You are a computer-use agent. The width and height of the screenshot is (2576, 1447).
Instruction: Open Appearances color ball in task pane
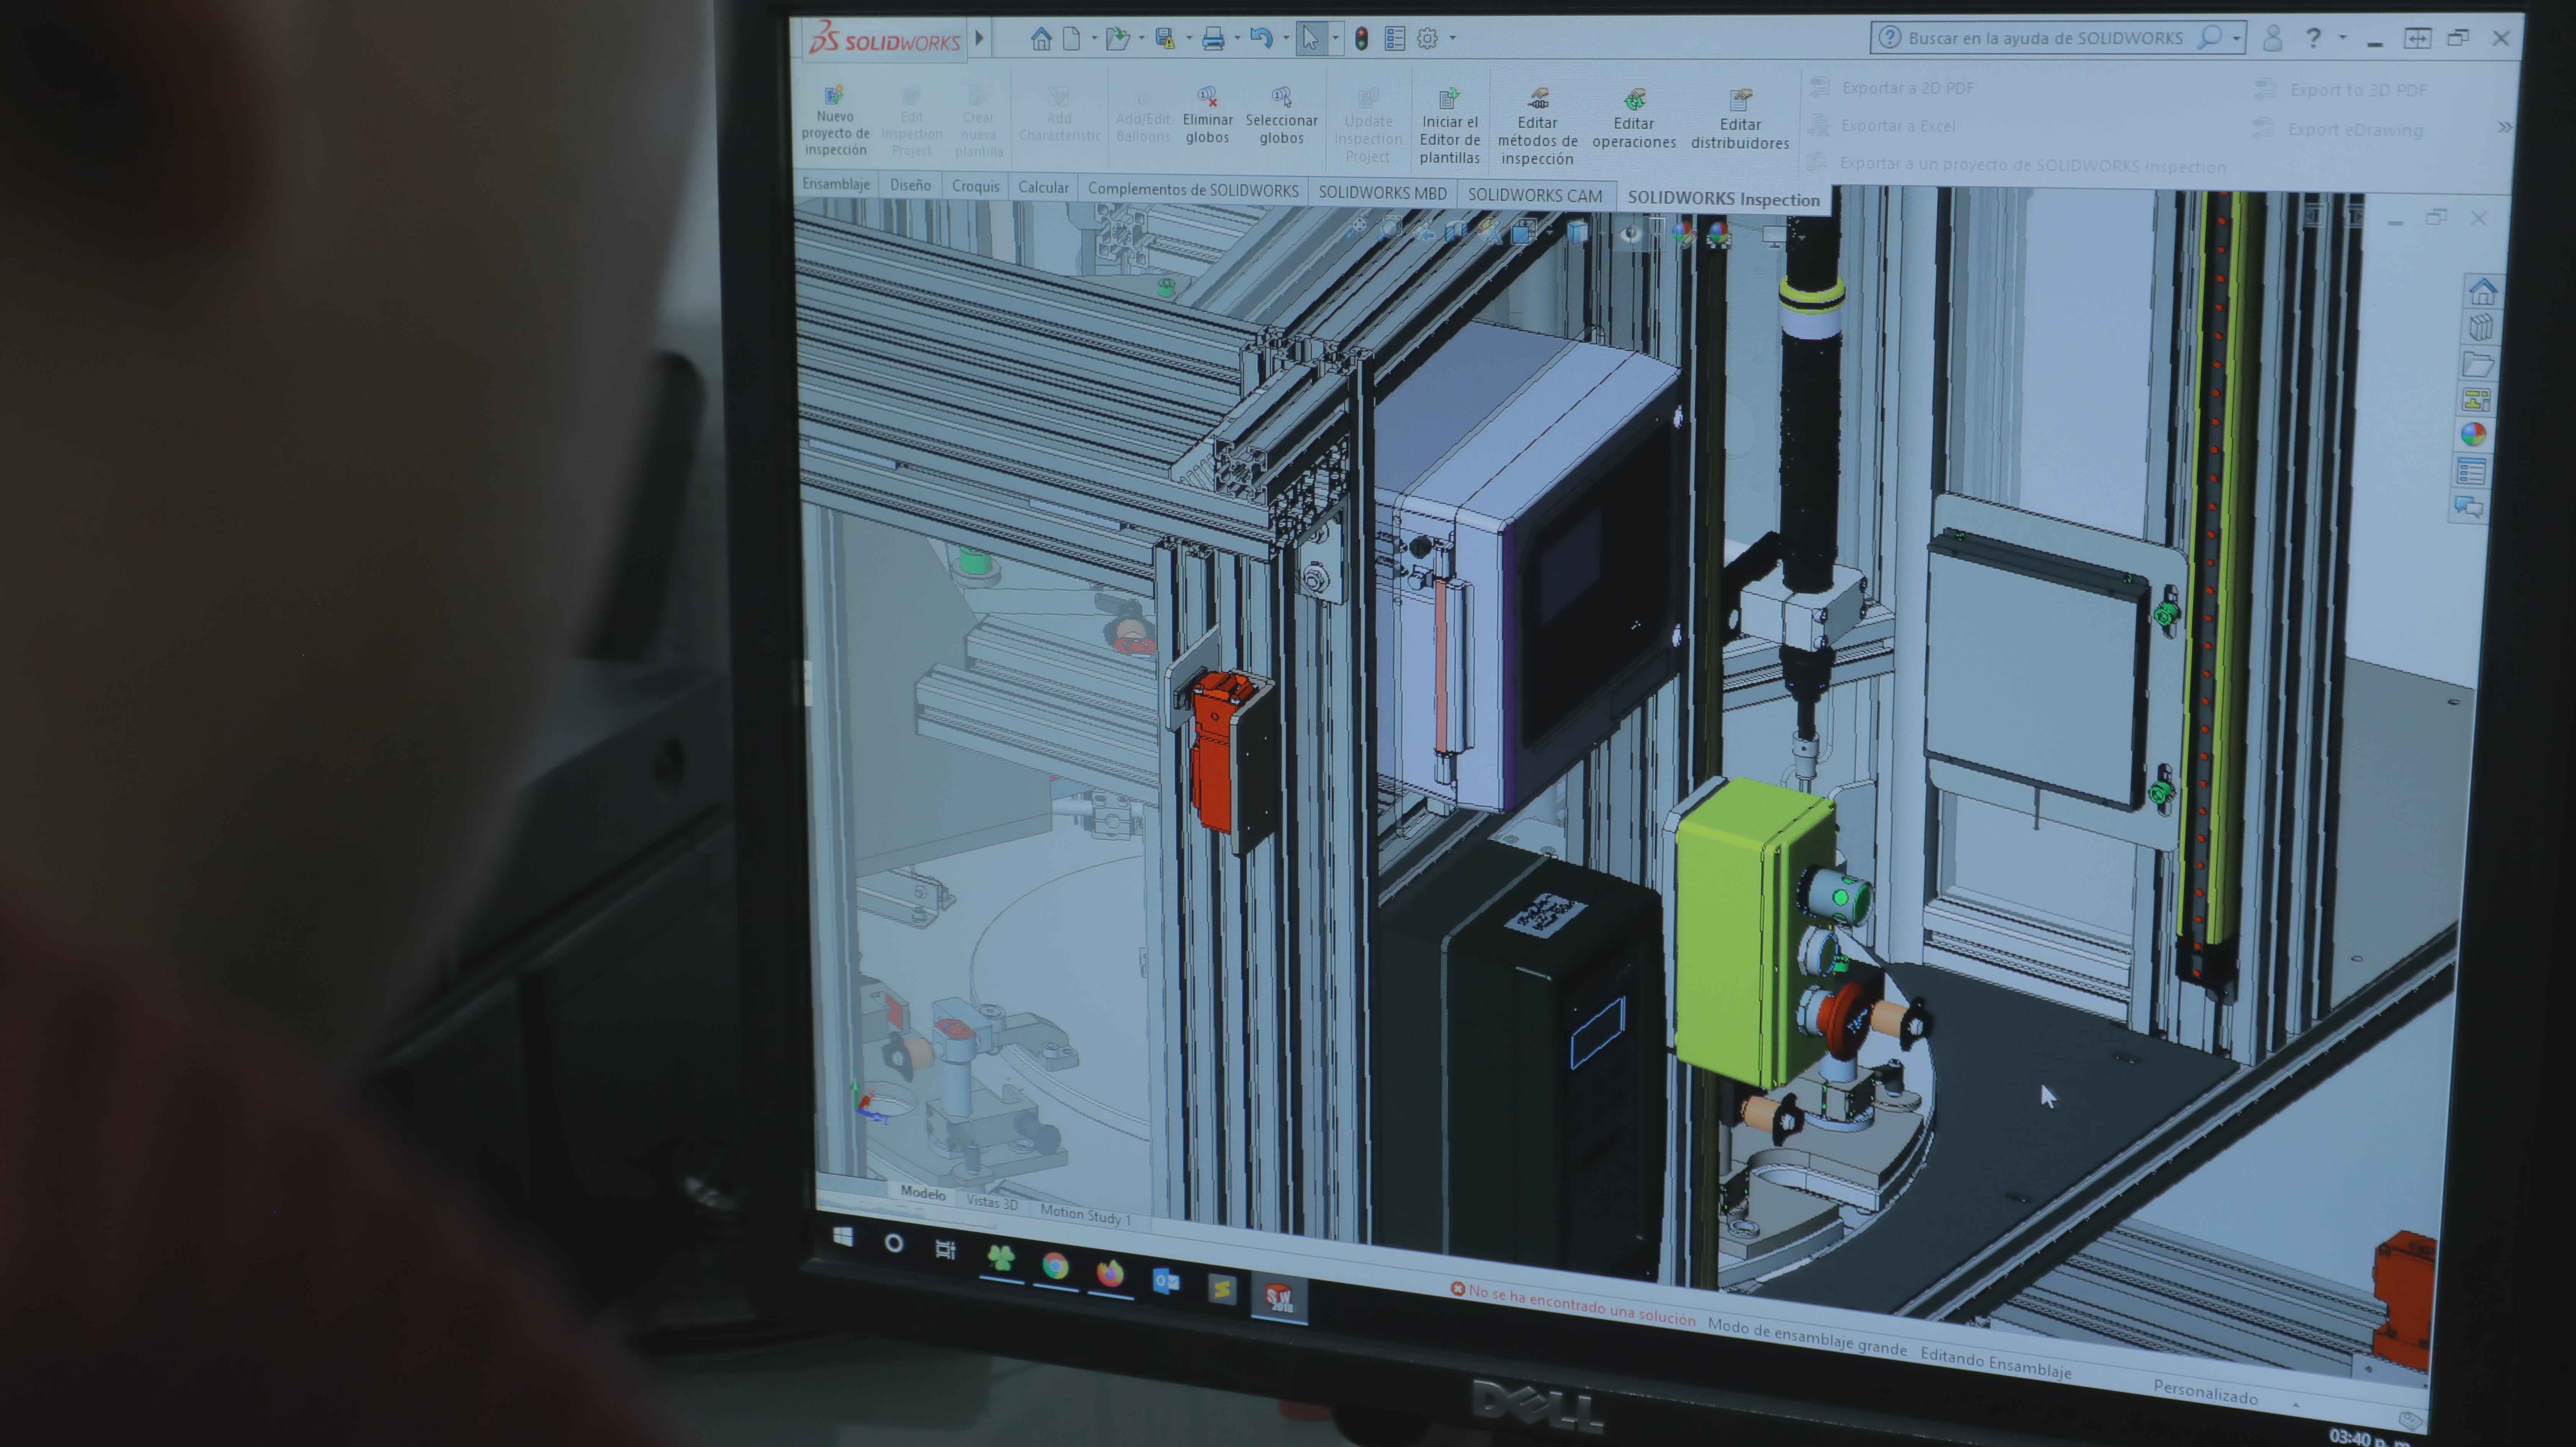point(2474,434)
